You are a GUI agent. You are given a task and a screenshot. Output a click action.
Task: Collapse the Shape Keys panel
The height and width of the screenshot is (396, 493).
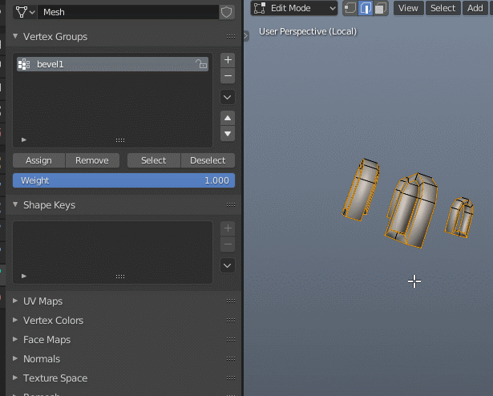point(15,204)
